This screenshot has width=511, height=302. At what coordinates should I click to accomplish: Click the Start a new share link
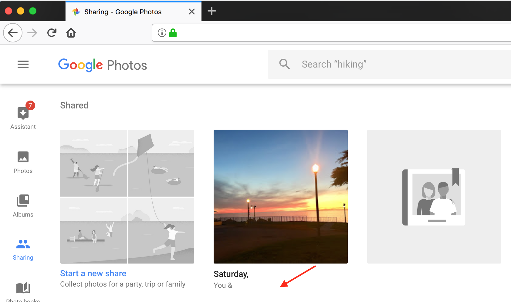tap(93, 273)
